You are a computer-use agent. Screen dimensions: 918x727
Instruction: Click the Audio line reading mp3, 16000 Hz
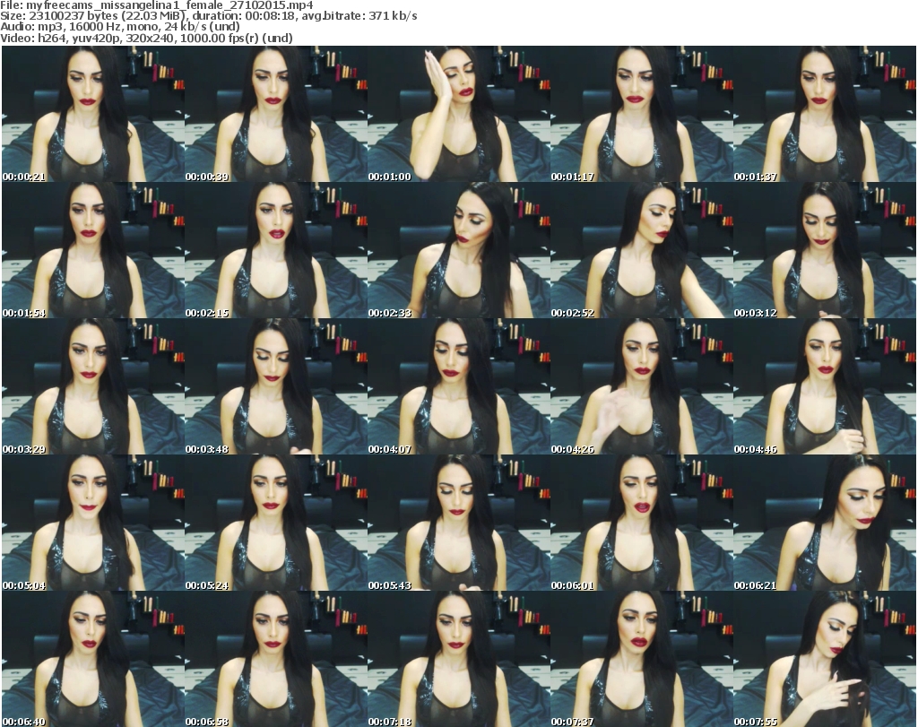120,27
